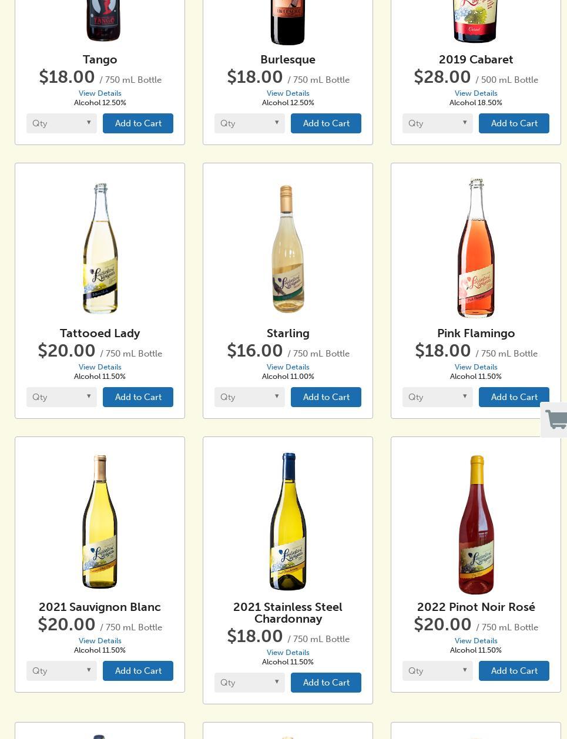567x739 pixels.
Task: Open the Qty dropdown for Tango
Action: pos(62,123)
